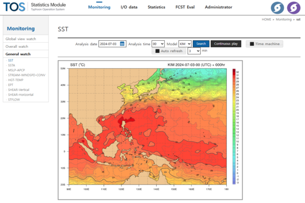Open the Analysis time dropdown
305x203 pixels.
click(x=158, y=44)
